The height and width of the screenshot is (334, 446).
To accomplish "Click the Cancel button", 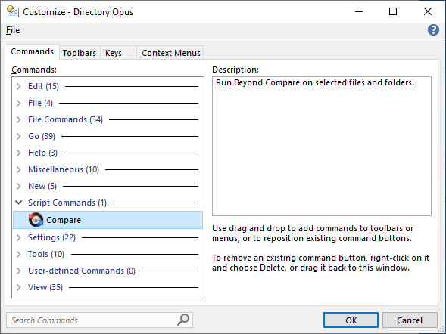I will click(x=410, y=320).
